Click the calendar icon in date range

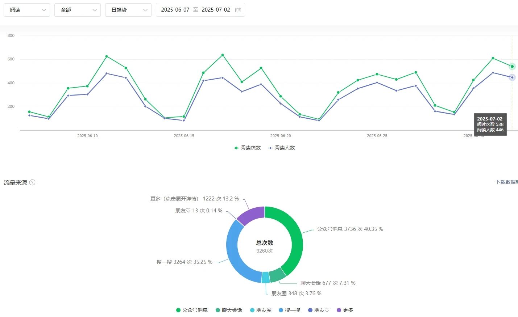coord(238,10)
